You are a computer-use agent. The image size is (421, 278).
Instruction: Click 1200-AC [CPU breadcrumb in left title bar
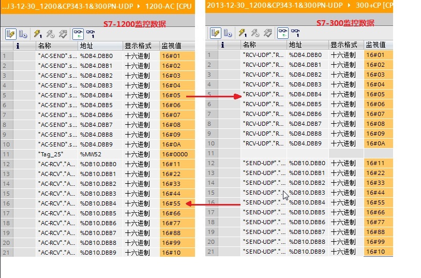pyautogui.click(x=169, y=6)
